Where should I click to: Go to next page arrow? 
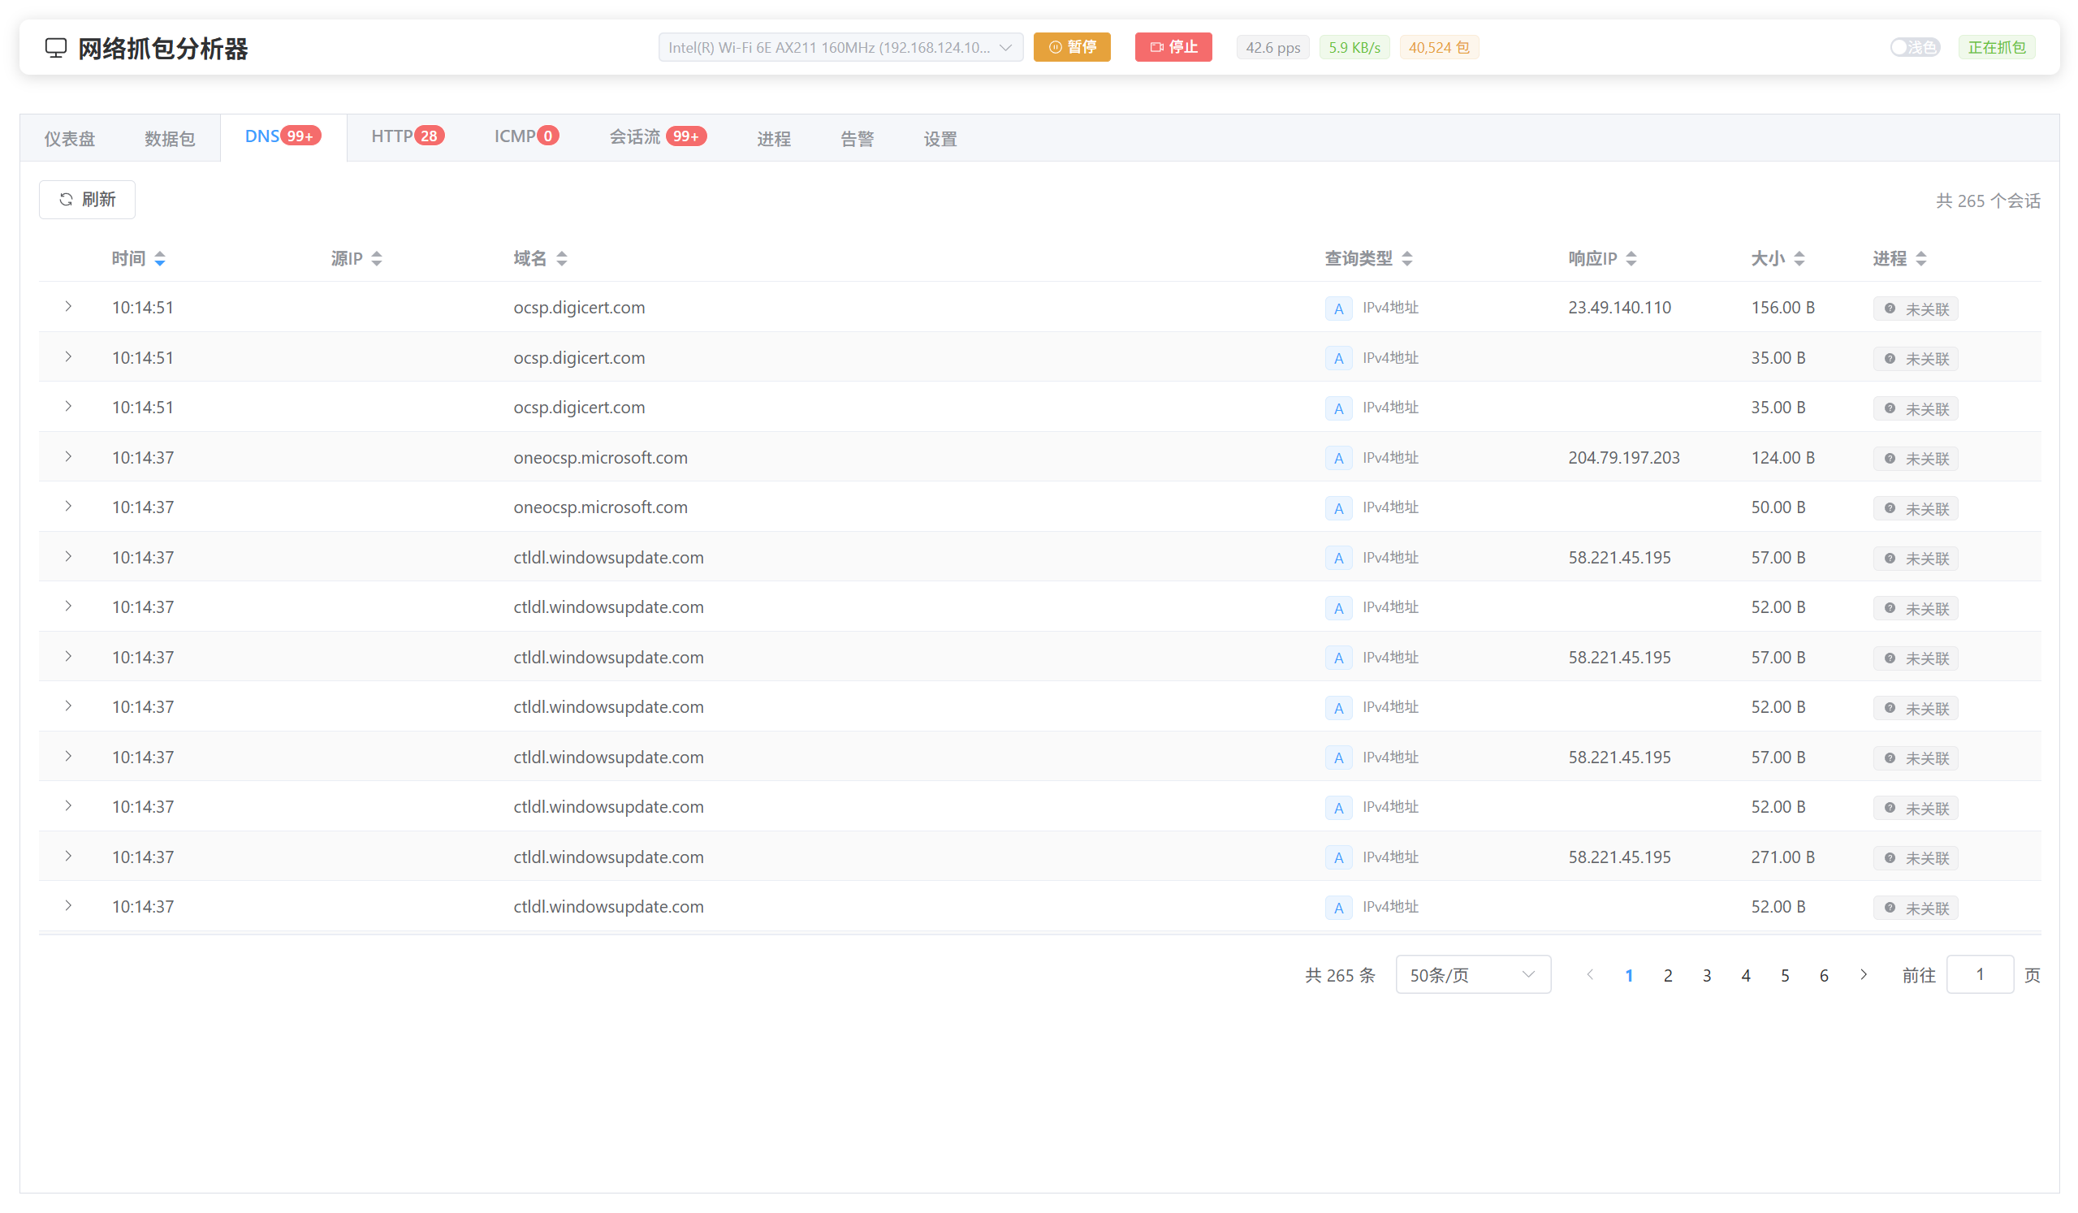pos(1863,974)
